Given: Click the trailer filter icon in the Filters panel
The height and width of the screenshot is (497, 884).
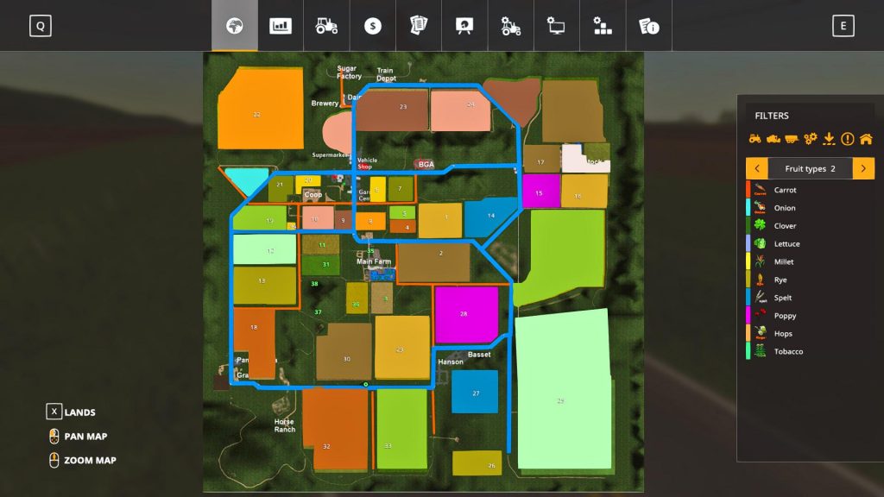Looking at the screenshot, I should (792, 138).
